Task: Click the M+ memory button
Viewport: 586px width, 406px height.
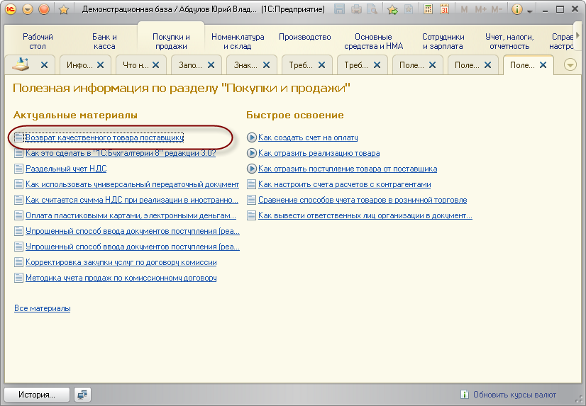Action: click(480, 9)
